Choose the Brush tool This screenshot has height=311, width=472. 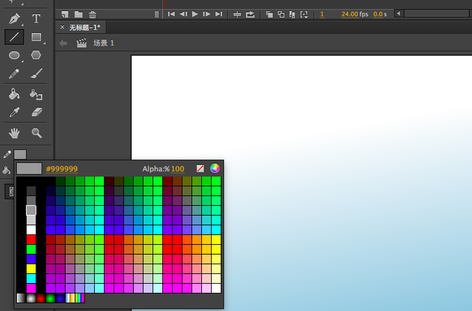(x=36, y=73)
